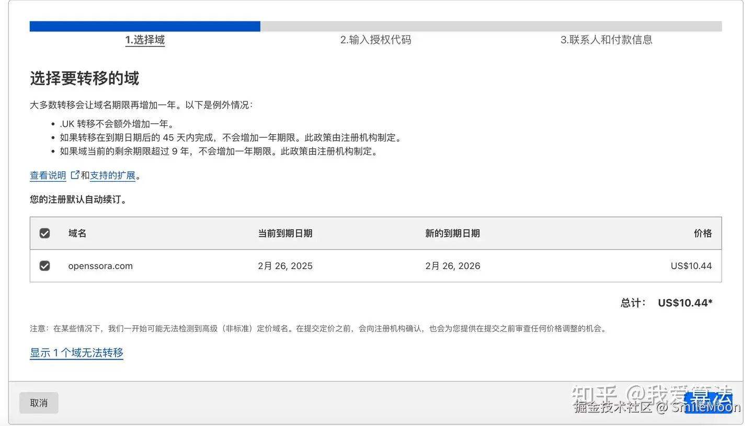This screenshot has height=426, width=753.
Task: Go to step 2.输入授权代码
Action: point(375,40)
